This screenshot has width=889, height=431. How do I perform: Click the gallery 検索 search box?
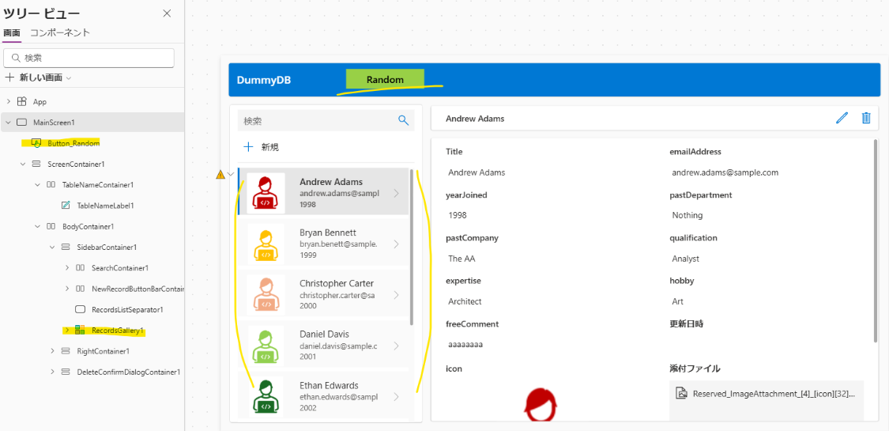coord(326,120)
